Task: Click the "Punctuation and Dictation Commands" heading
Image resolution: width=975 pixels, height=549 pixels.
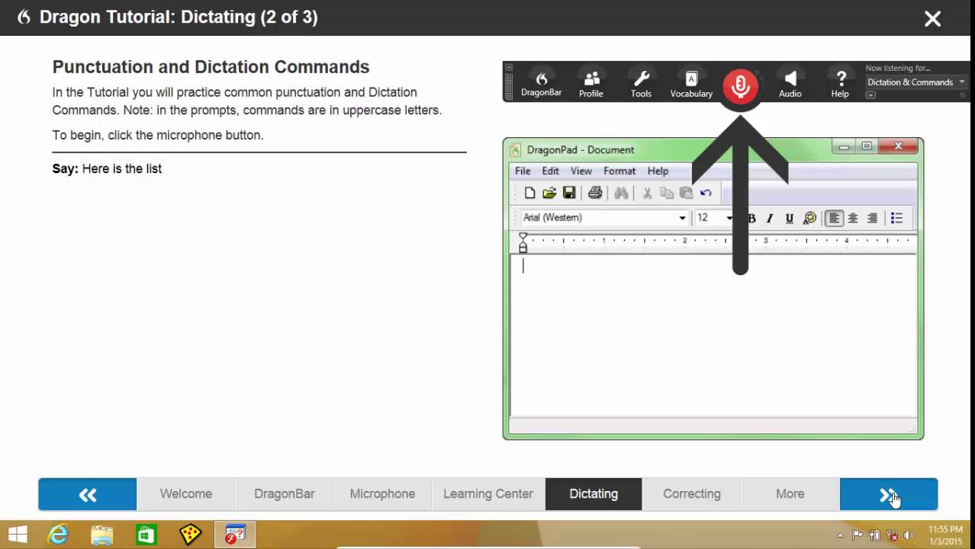Action: (x=211, y=67)
